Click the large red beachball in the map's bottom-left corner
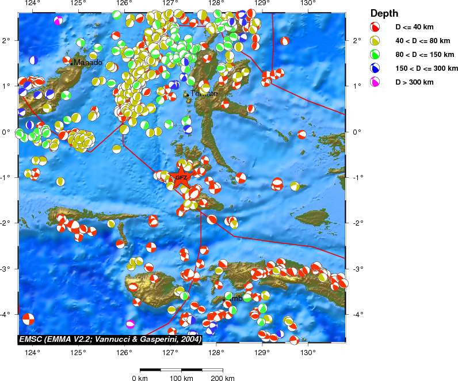This screenshot has height=381, width=458. click(28, 319)
